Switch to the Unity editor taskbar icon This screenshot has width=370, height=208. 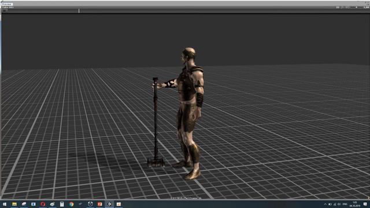point(109,204)
